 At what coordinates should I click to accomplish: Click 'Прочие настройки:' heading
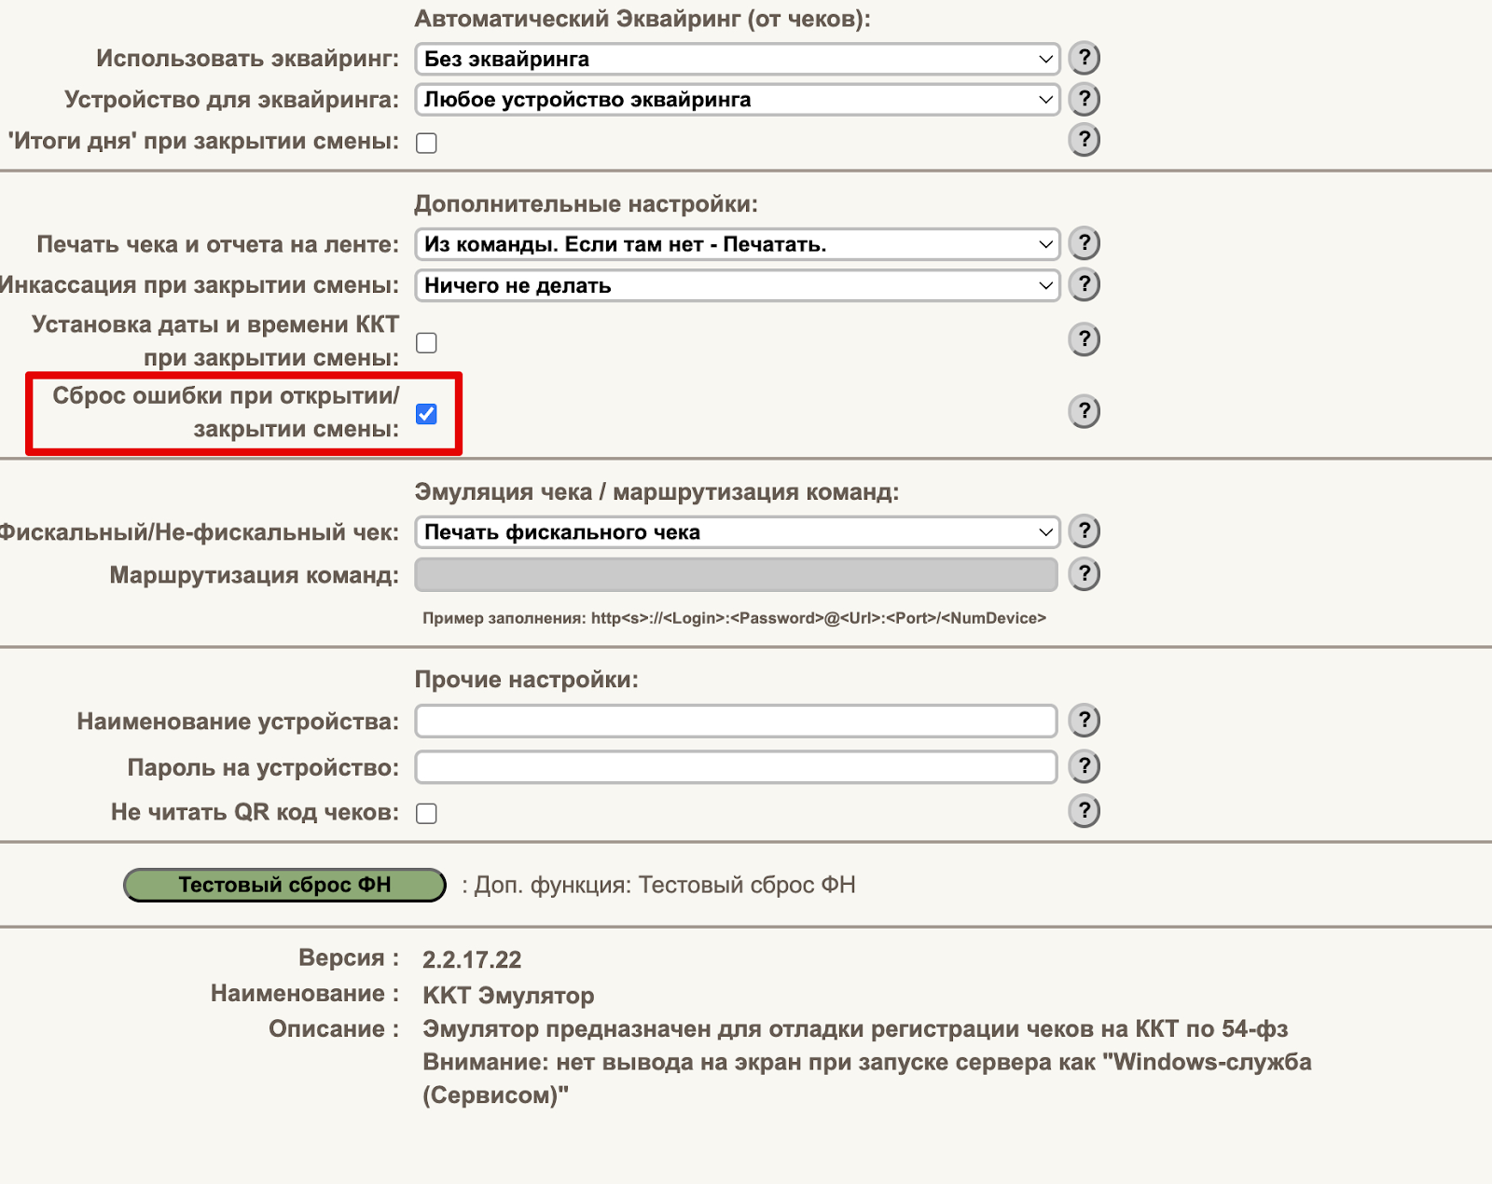tap(526, 679)
